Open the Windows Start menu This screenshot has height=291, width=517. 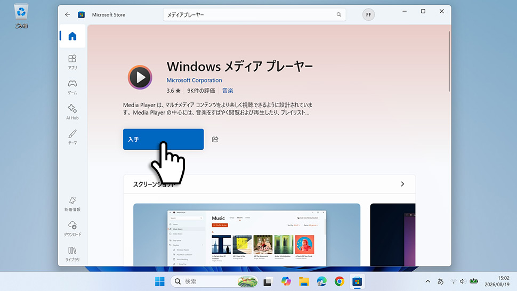tap(159, 281)
